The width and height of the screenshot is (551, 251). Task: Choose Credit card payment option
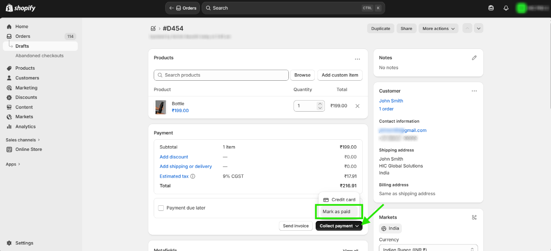tap(339, 200)
